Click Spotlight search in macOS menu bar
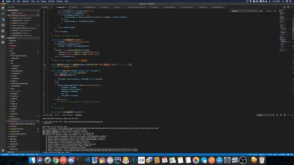This screenshot has width=294, height=165. [283, 1]
